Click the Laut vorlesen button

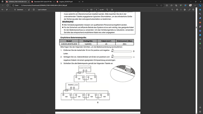pos(42,10)
